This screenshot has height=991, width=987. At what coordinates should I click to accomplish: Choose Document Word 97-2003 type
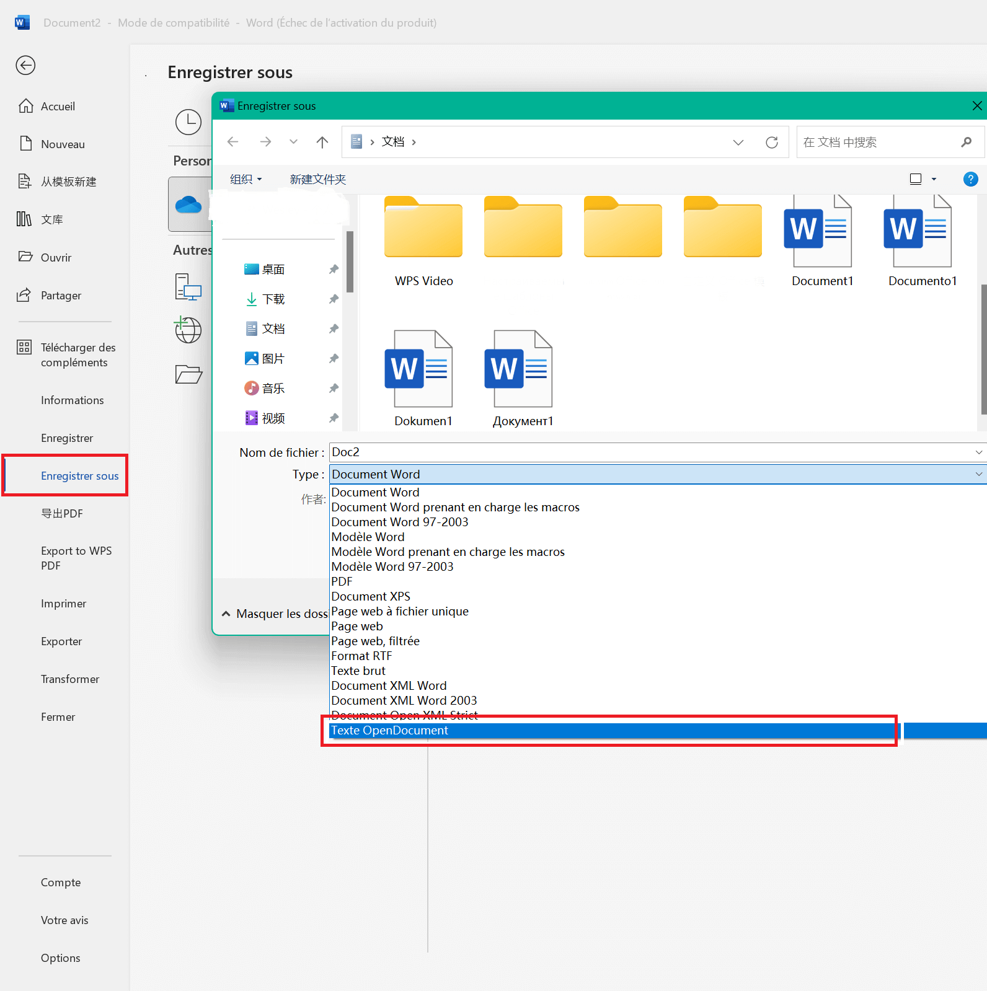pos(400,522)
